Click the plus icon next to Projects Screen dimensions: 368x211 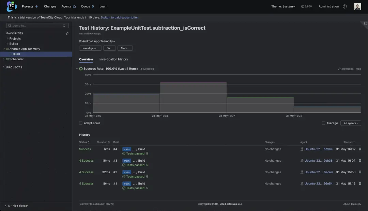click(x=36, y=6)
